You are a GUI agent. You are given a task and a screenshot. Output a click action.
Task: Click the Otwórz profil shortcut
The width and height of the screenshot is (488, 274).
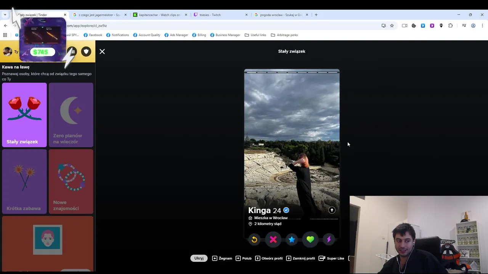(x=269, y=258)
